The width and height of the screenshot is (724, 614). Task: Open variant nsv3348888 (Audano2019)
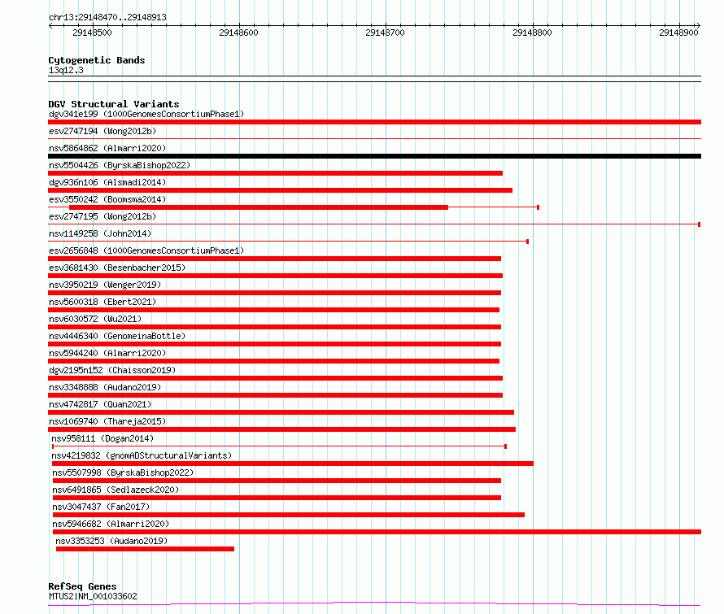pyautogui.click(x=105, y=387)
